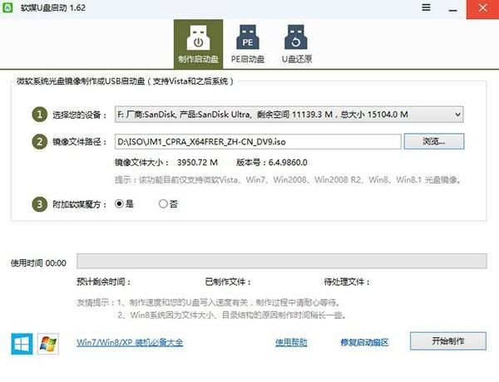
Task: Click the creation progress bar
Action: [282, 262]
